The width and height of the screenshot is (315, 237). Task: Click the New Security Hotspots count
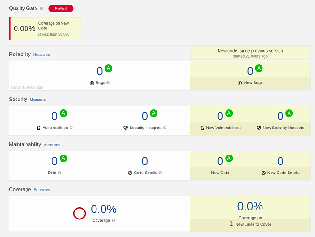click(280, 117)
